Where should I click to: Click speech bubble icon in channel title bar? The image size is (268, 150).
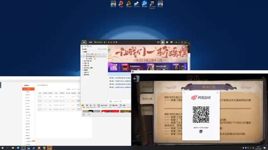tap(116, 42)
